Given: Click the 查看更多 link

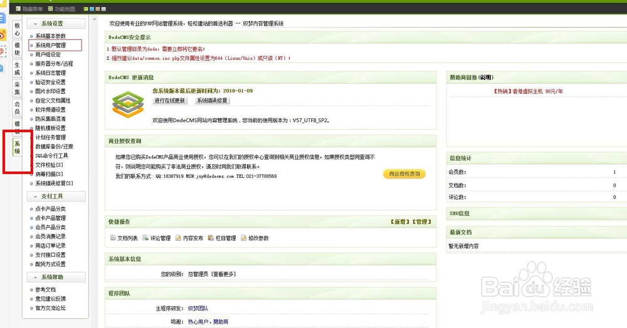Looking at the screenshot, I should tap(224, 274).
